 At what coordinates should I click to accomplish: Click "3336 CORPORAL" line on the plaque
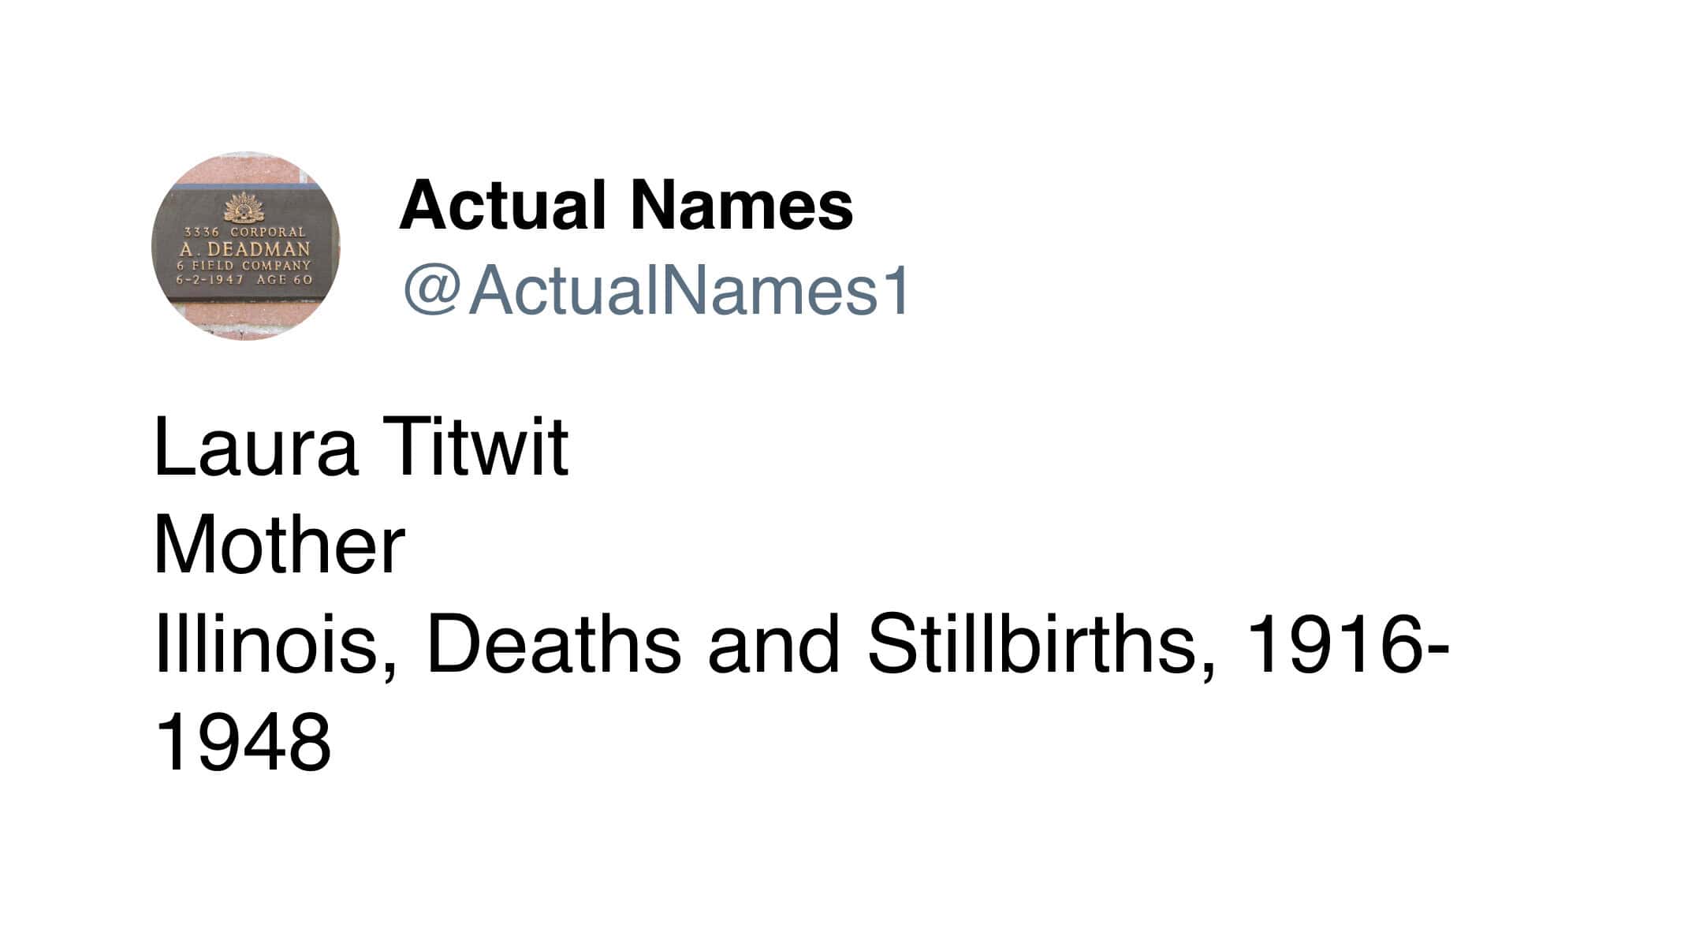pos(244,232)
